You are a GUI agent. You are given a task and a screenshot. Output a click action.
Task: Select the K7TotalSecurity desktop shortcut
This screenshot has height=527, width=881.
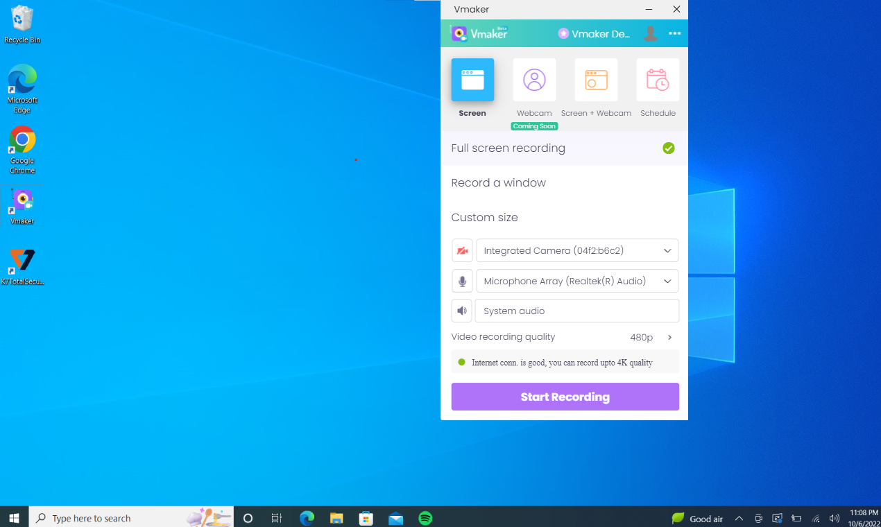[x=22, y=267]
